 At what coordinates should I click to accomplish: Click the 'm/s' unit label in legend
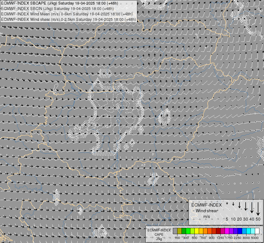coord(207,216)
